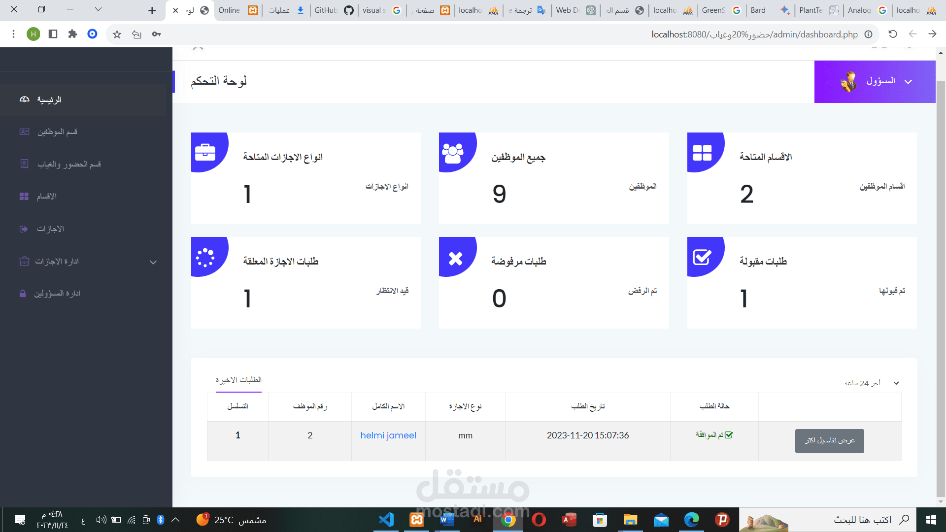Click the admin avatar image
Screen dimensions: 946x532
pyautogui.click(x=848, y=82)
